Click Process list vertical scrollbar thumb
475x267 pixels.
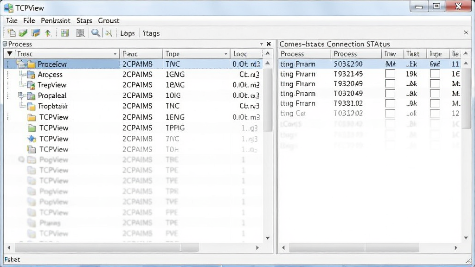click(x=268, y=100)
